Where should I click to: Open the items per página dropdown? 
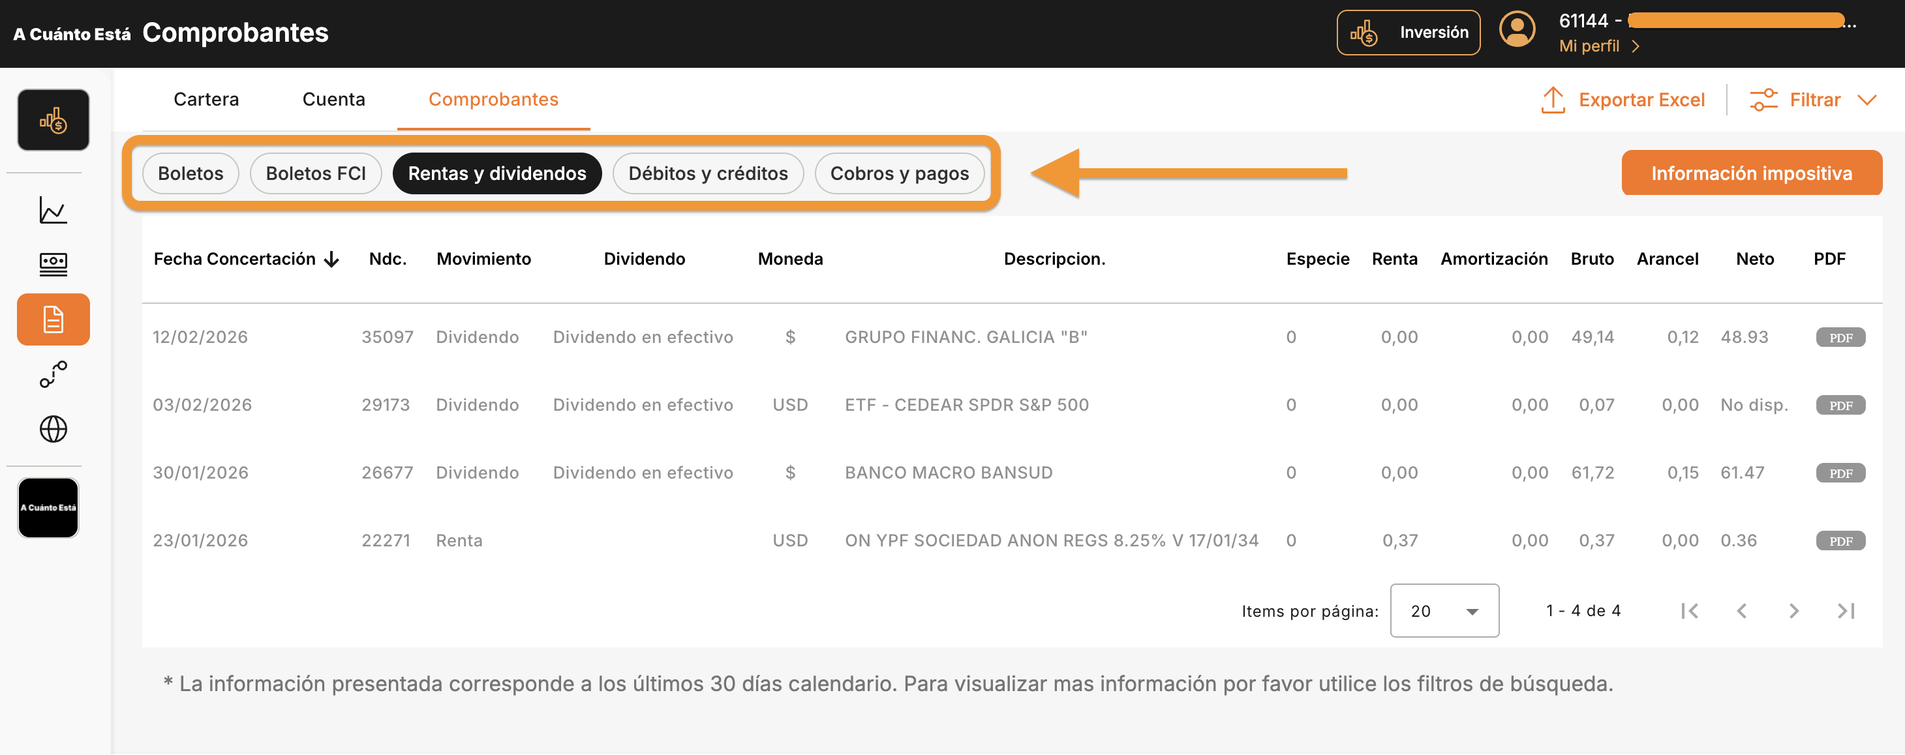(x=1443, y=610)
